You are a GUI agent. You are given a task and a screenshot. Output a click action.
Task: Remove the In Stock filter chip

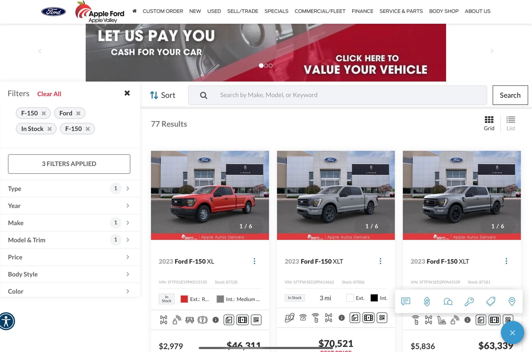coord(49,129)
